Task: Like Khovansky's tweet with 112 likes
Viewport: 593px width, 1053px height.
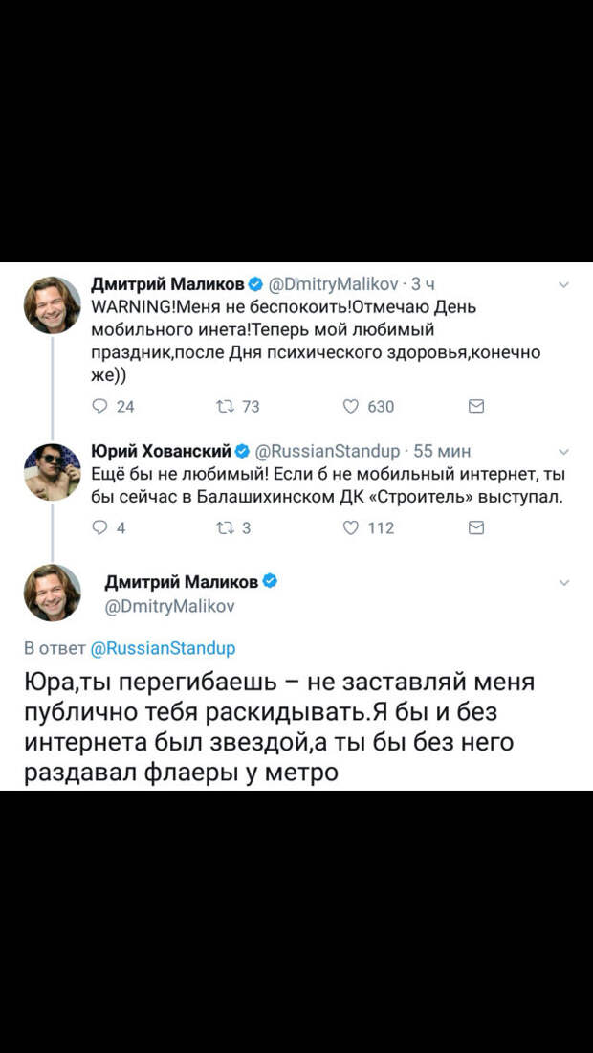Action: (351, 528)
